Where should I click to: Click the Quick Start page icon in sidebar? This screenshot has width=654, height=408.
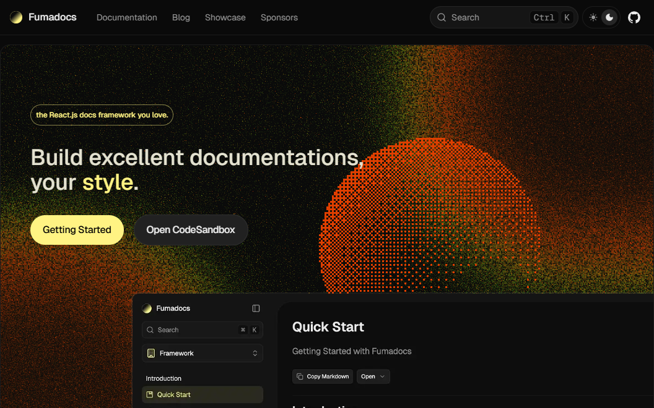click(x=150, y=394)
